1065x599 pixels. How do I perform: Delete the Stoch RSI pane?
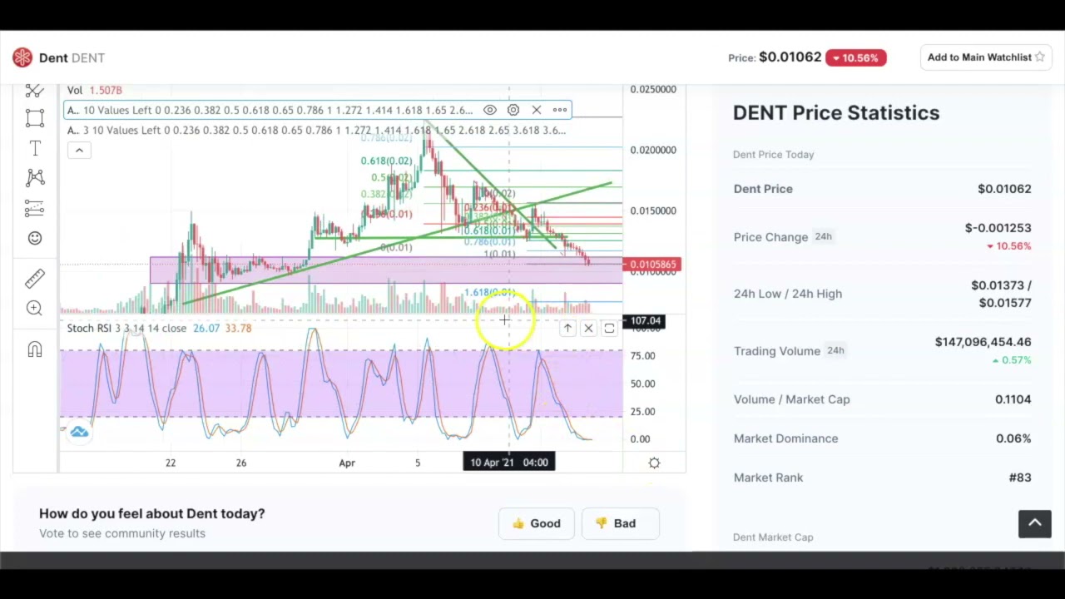click(588, 329)
